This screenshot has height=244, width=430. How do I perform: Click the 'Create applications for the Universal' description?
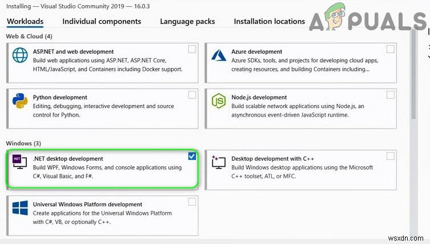pyautogui.click(x=102, y=217)
